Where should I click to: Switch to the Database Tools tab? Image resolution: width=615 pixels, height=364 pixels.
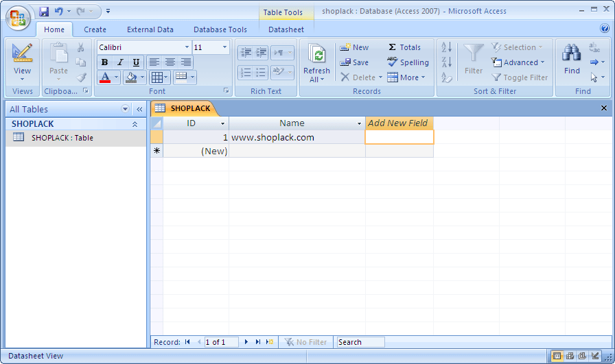point(220,29)
